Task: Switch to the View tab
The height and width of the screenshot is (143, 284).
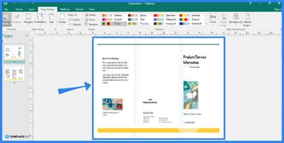Action: (x=92, y=9)
